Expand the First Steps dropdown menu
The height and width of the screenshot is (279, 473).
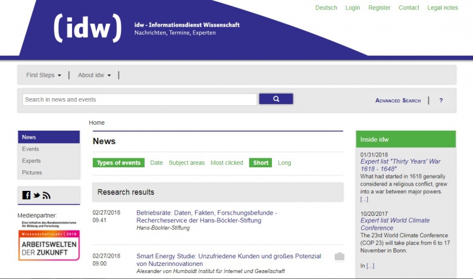click(x=44, y=75)
